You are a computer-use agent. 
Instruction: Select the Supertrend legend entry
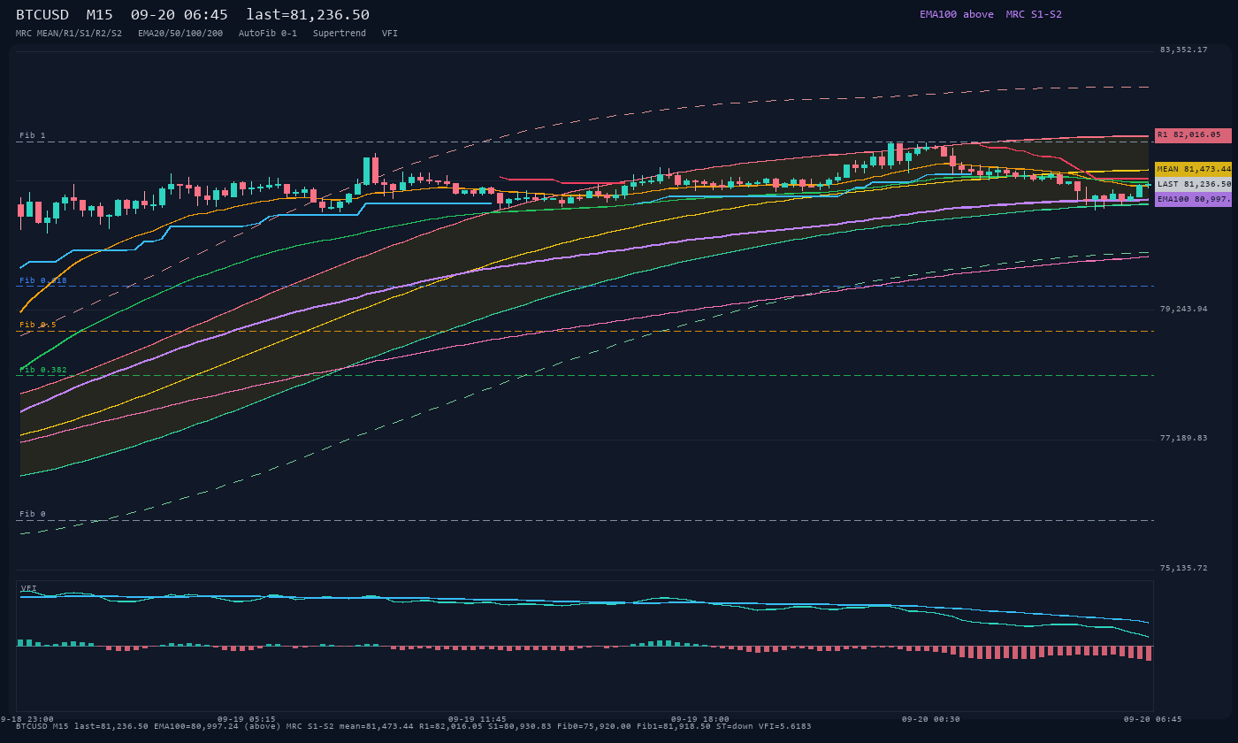click(340, 34)
